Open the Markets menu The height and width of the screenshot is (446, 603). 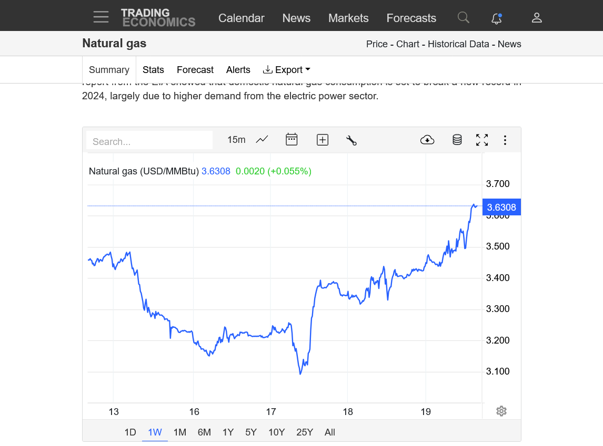click(x=348, y=18)
